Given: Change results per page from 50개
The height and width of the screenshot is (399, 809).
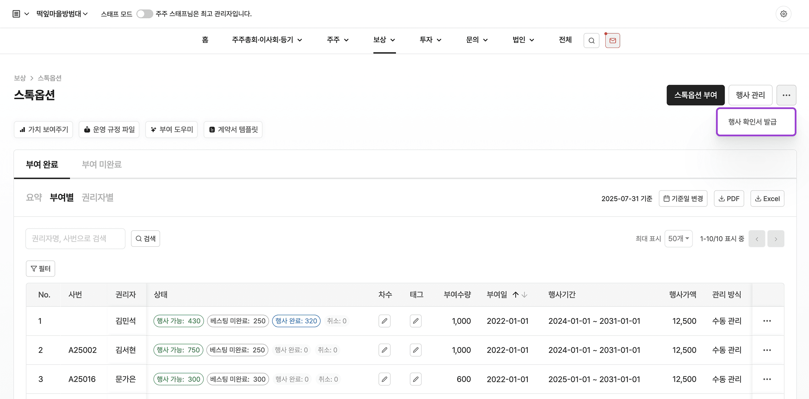Looking at the screenshot, I should (678, 238).
